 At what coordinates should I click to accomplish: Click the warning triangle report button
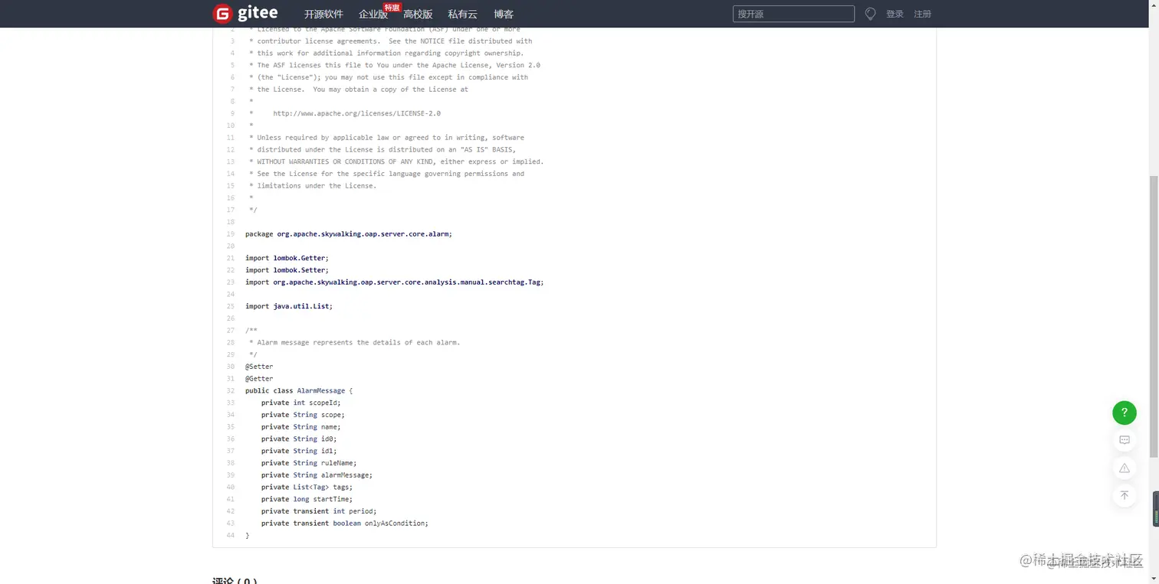click(1125, 468)
